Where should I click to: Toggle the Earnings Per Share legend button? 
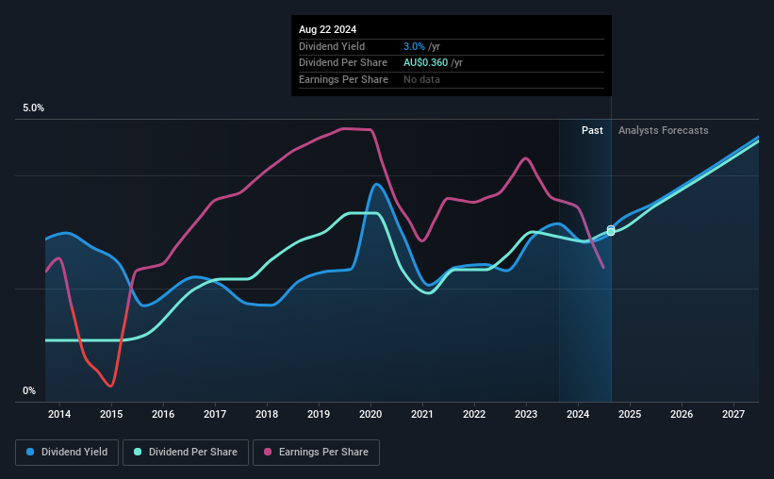tap(316, 453)
